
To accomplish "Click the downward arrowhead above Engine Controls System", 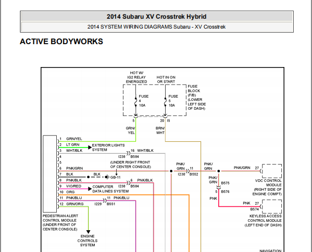I will (89, 232).
